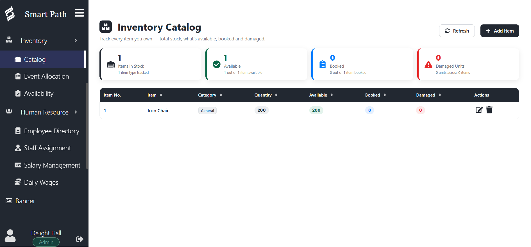Click the quantity 200 gray badge
The width and height of the screenshot is (531, 247).
pyautogui.click(x=262, y=110)
